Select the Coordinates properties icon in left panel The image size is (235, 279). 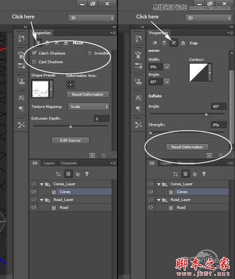coord(66,43)
